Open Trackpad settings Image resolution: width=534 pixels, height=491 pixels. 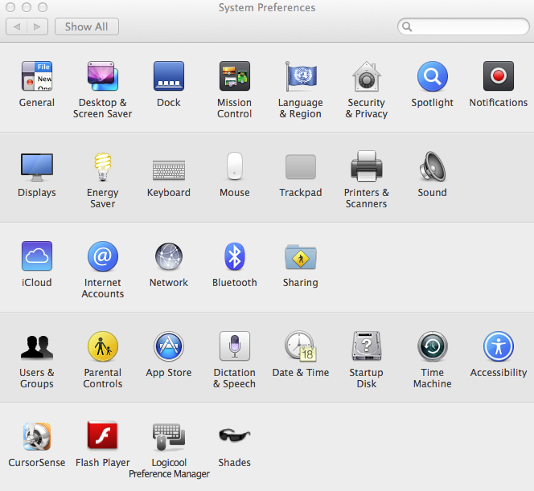coord(301,167)
